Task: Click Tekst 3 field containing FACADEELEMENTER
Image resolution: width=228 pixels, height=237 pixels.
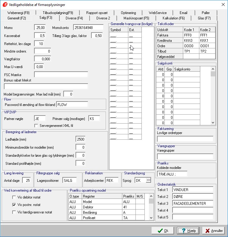Action: [193, 203]
